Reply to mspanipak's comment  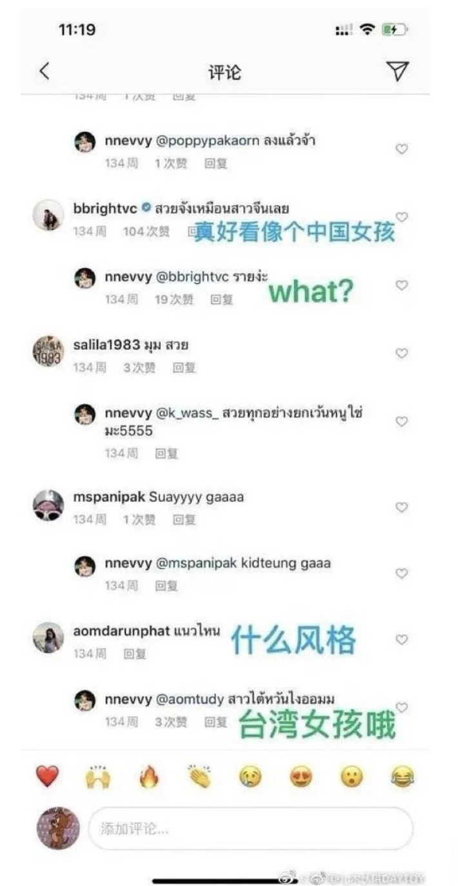point(183,519)
